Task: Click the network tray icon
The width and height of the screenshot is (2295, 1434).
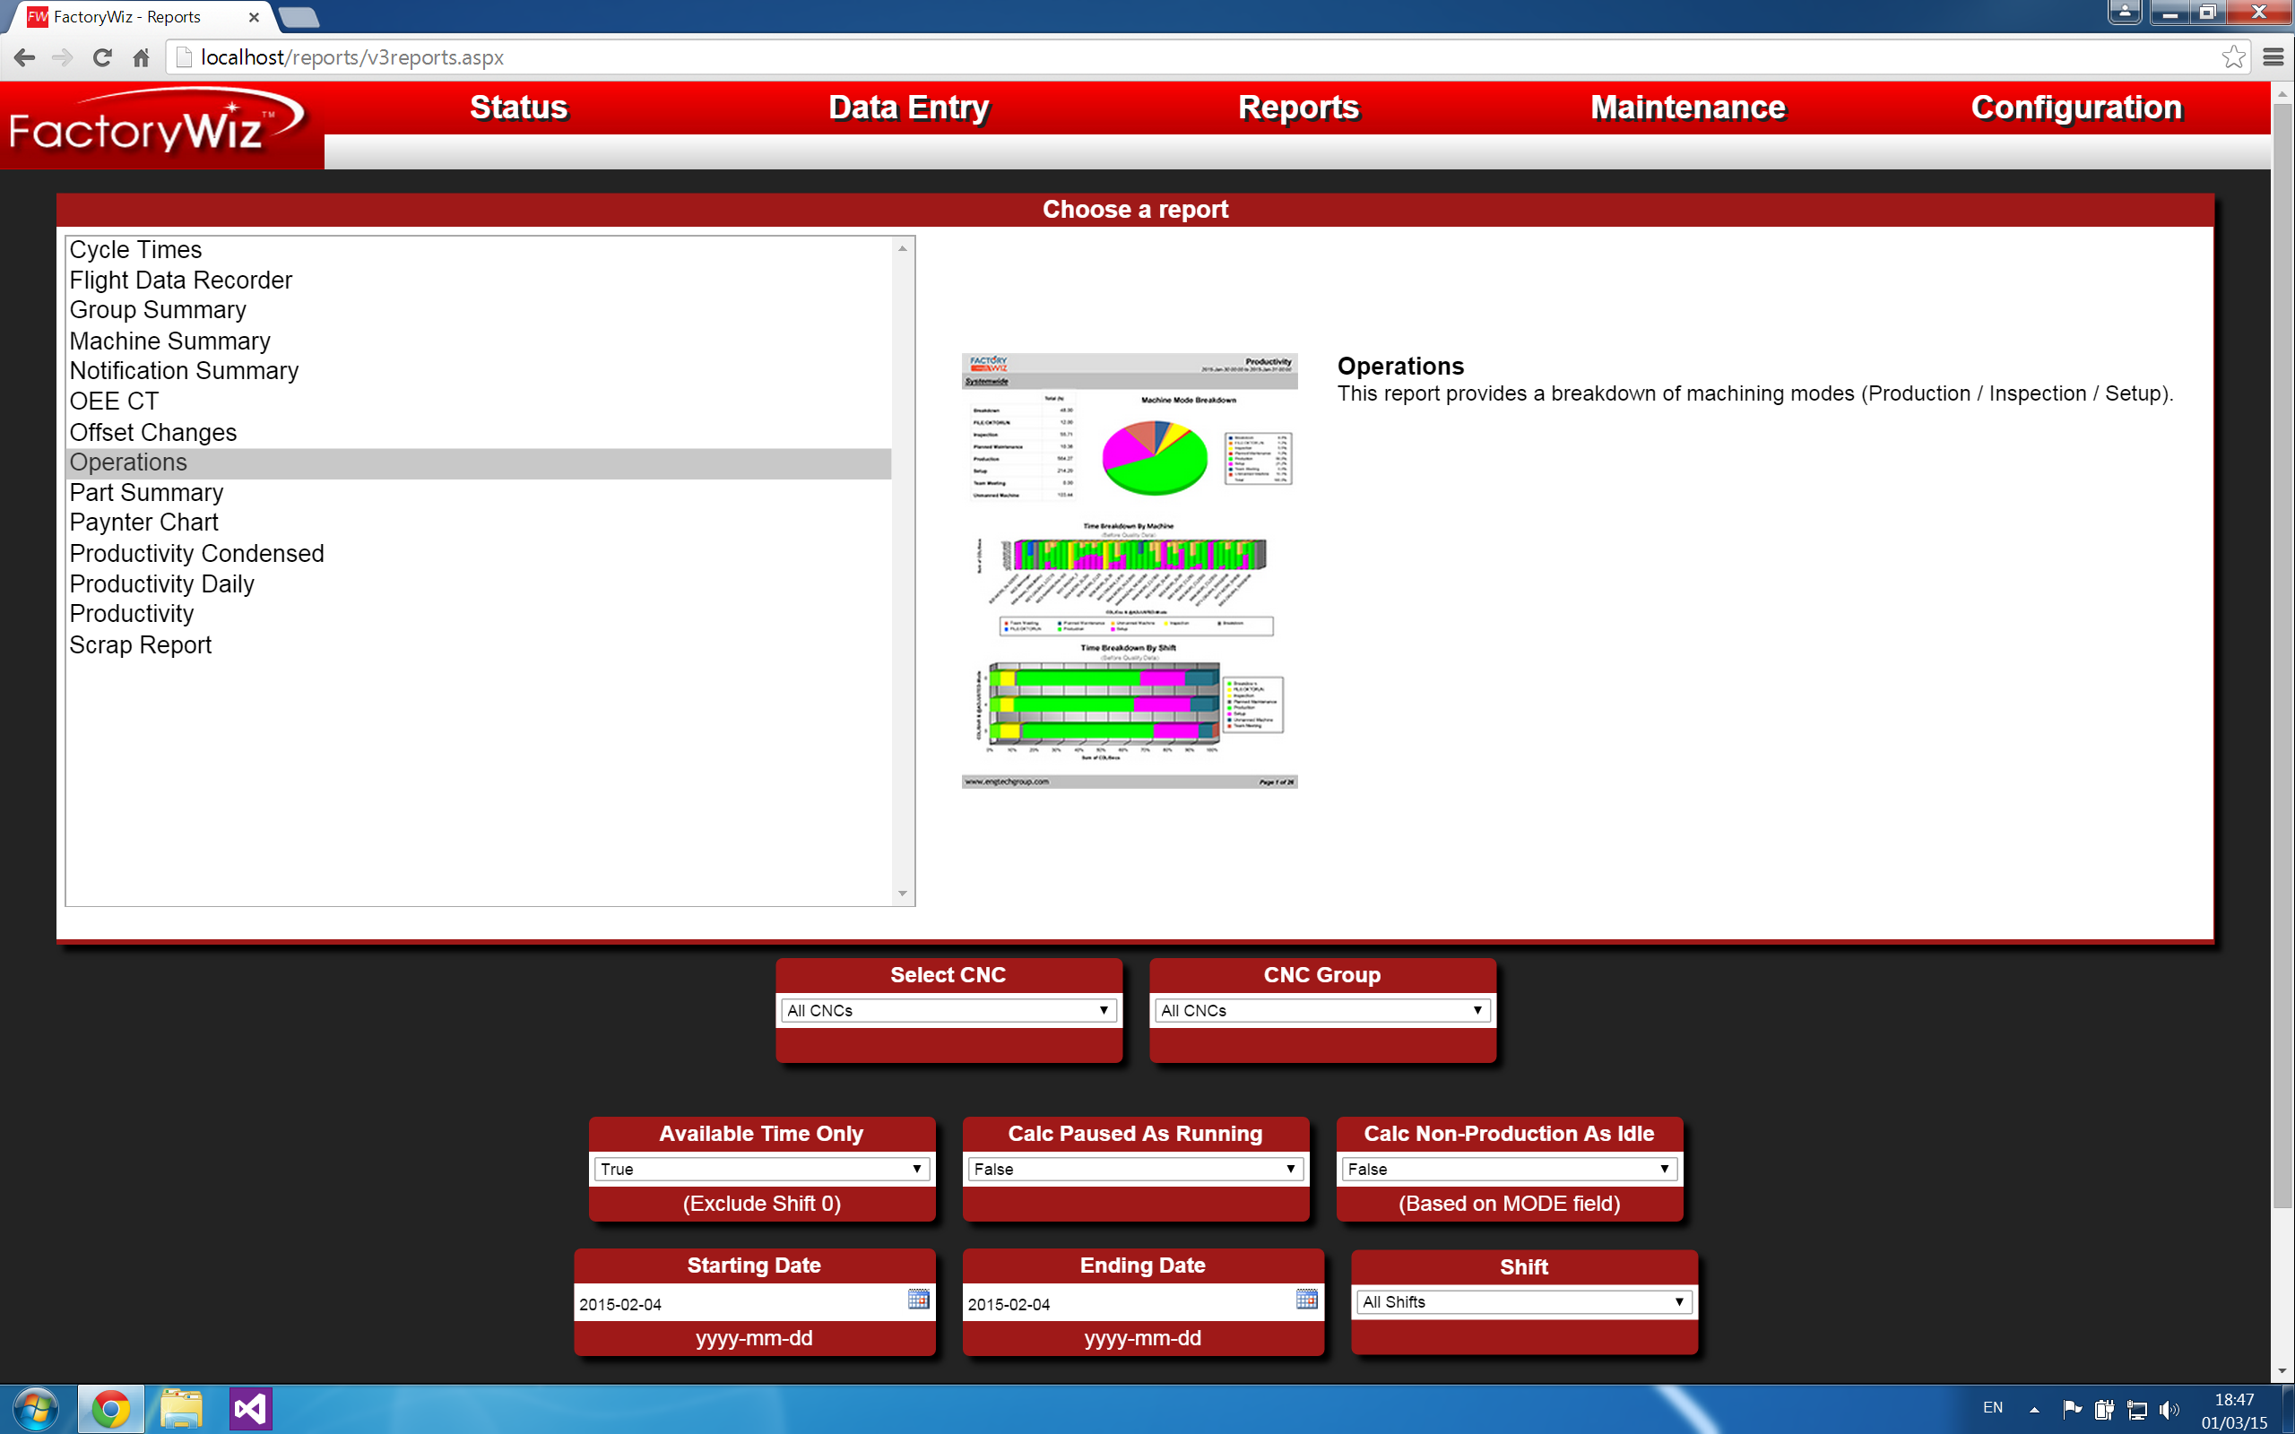Action: point(2136,1409)
